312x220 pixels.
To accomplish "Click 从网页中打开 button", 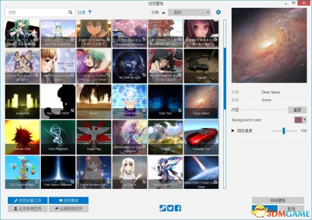I will coord(68,209).
